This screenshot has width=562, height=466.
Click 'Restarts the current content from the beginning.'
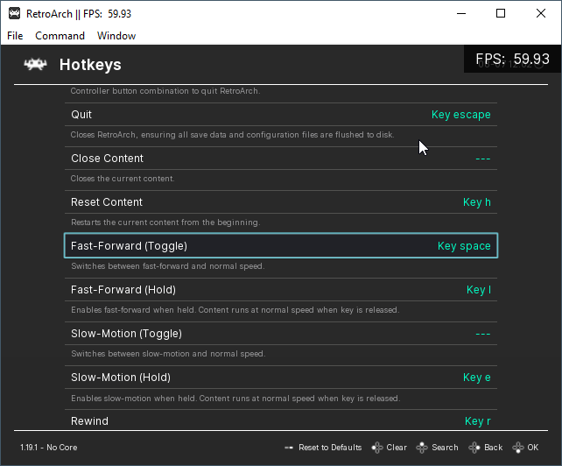tap(165, 222)
